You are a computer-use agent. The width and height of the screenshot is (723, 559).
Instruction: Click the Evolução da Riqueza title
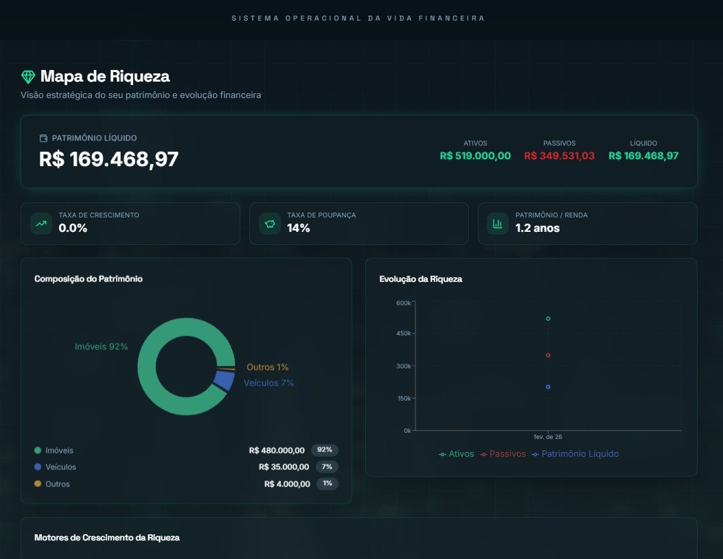click(420, 279)
